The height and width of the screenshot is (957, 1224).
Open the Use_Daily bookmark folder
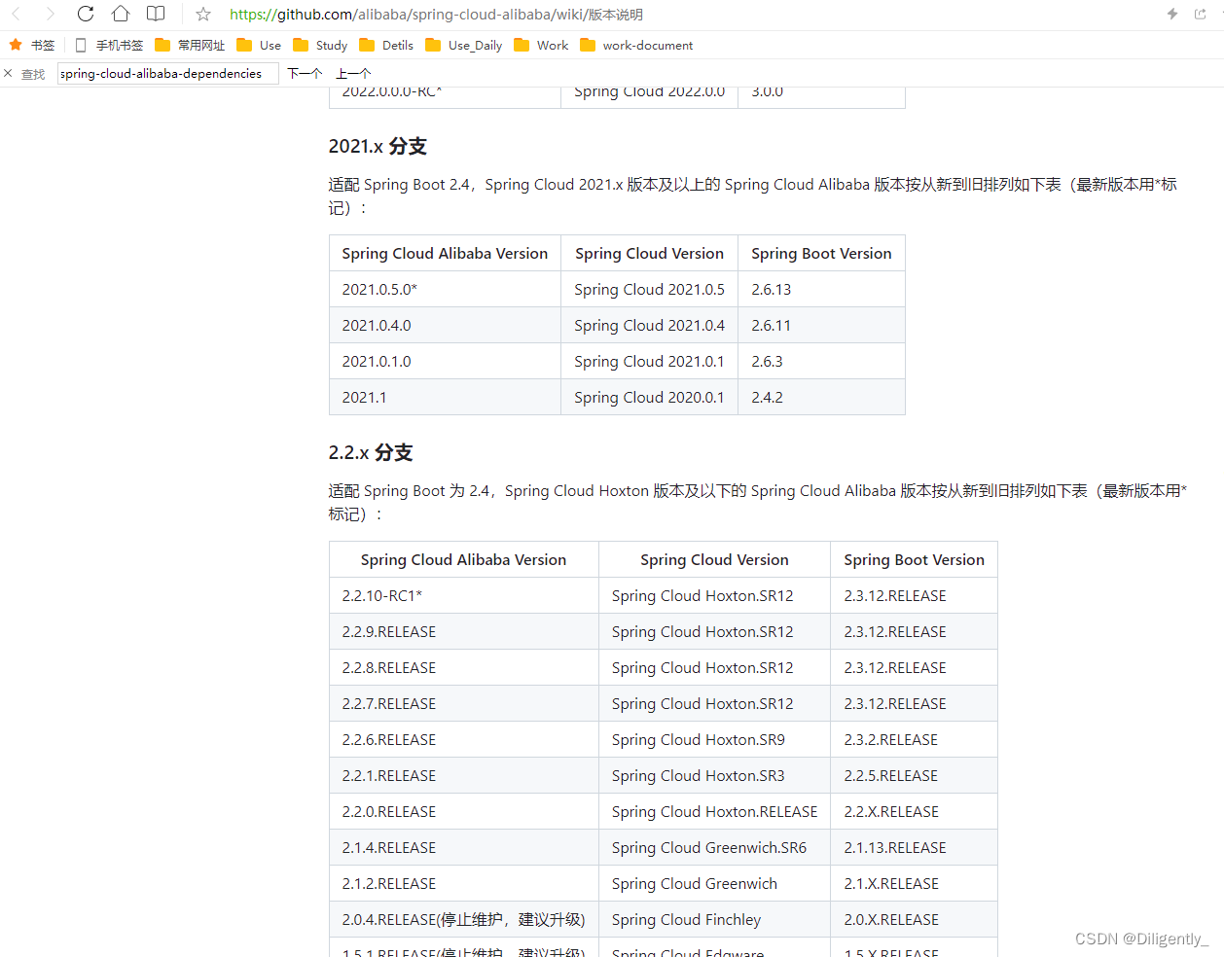tap(464, 45)
